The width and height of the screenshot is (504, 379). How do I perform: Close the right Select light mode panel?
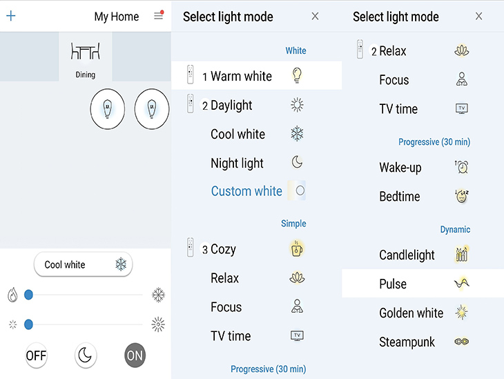click(x=479, y=16)
